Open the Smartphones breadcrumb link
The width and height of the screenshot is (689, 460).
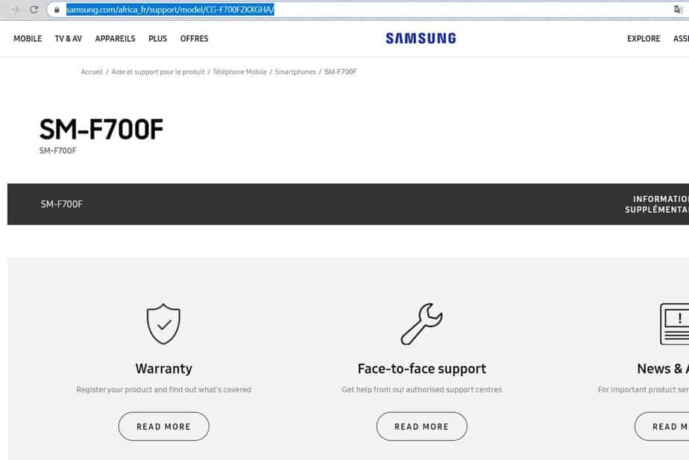295,72
